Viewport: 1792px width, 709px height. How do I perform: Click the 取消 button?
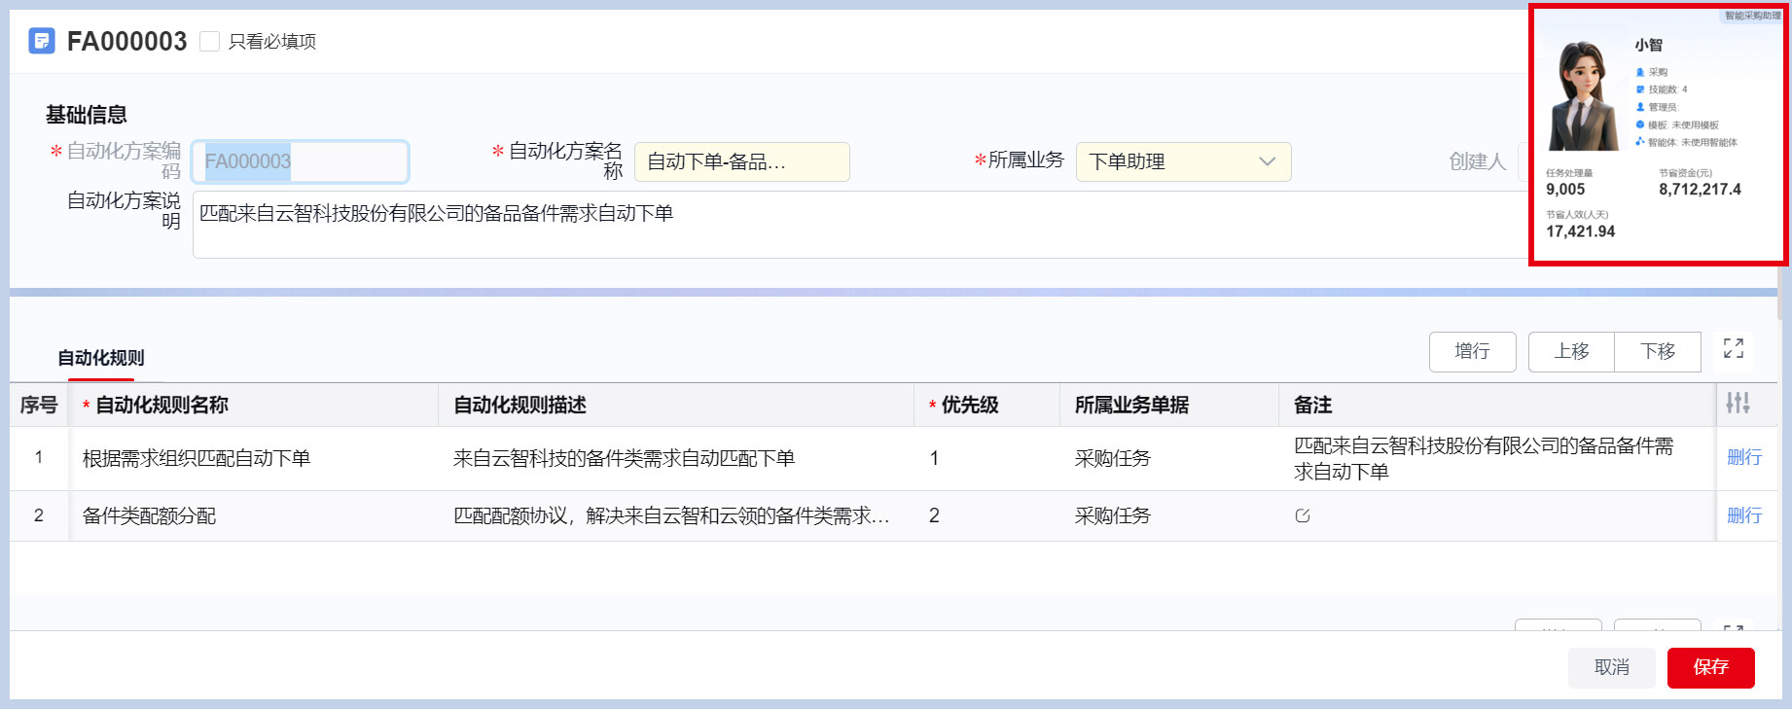click(x=1611, y=667)
